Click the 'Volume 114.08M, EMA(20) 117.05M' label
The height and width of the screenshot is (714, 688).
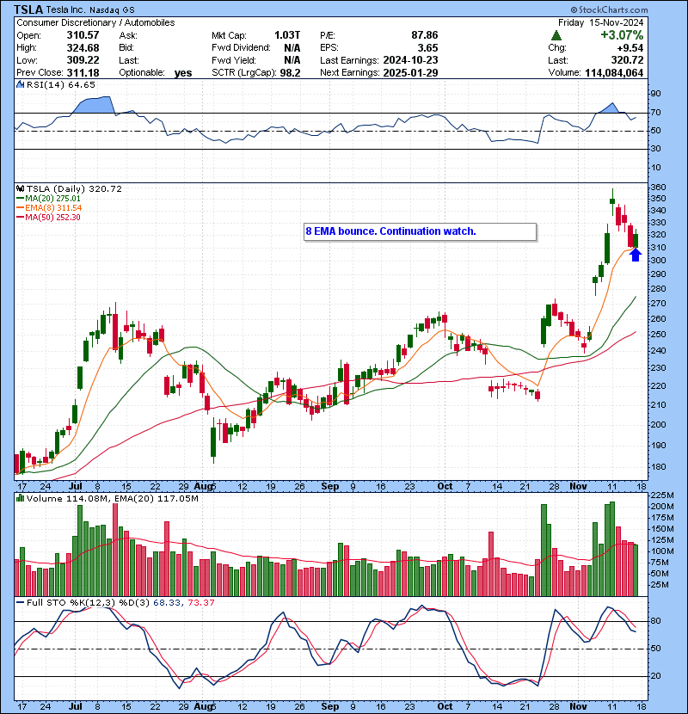click(x=112, y=498)
